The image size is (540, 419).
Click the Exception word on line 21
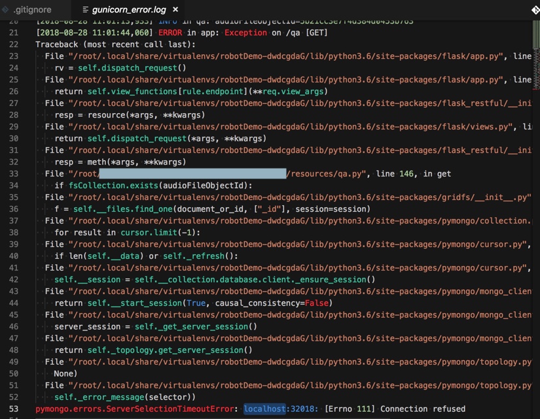(245, 33)
